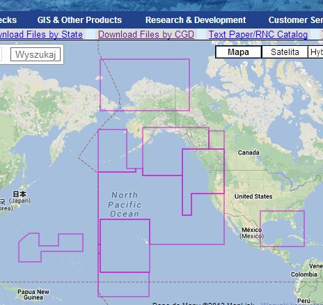Open the GIS & Other Products menu

tap(79, 20)
